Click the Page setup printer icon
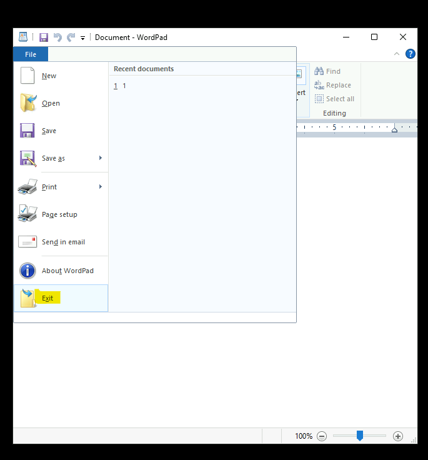The width and height of the screenshot is (428, 460). coord(27,214)
